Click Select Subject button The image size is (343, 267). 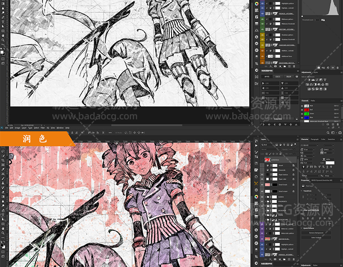[x=316, y=237]
